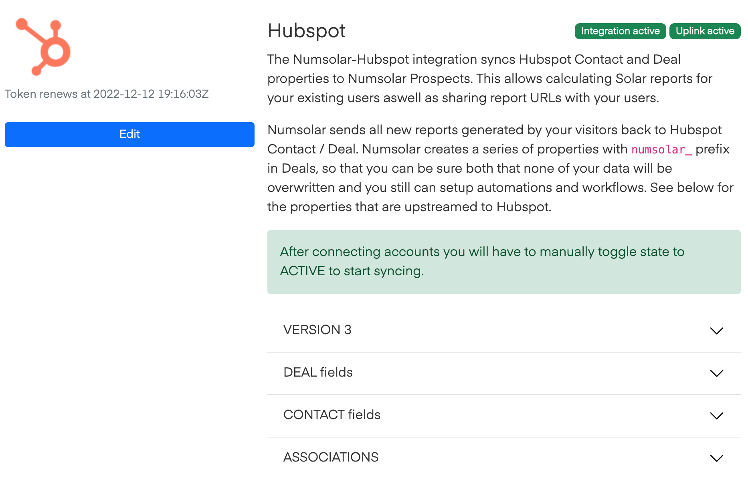The width and height of the screenshot is (748, 500).
Task: Click the token renewal timestamp text
Action: point(107,94)
